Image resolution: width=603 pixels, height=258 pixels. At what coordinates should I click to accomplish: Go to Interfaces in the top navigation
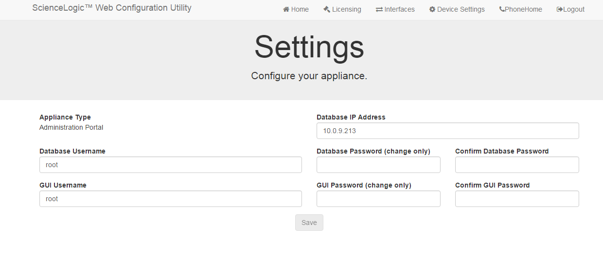[x=399, y=10]
